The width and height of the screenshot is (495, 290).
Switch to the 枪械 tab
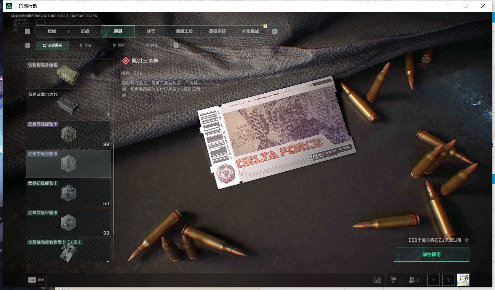click(x=52, y=31)
